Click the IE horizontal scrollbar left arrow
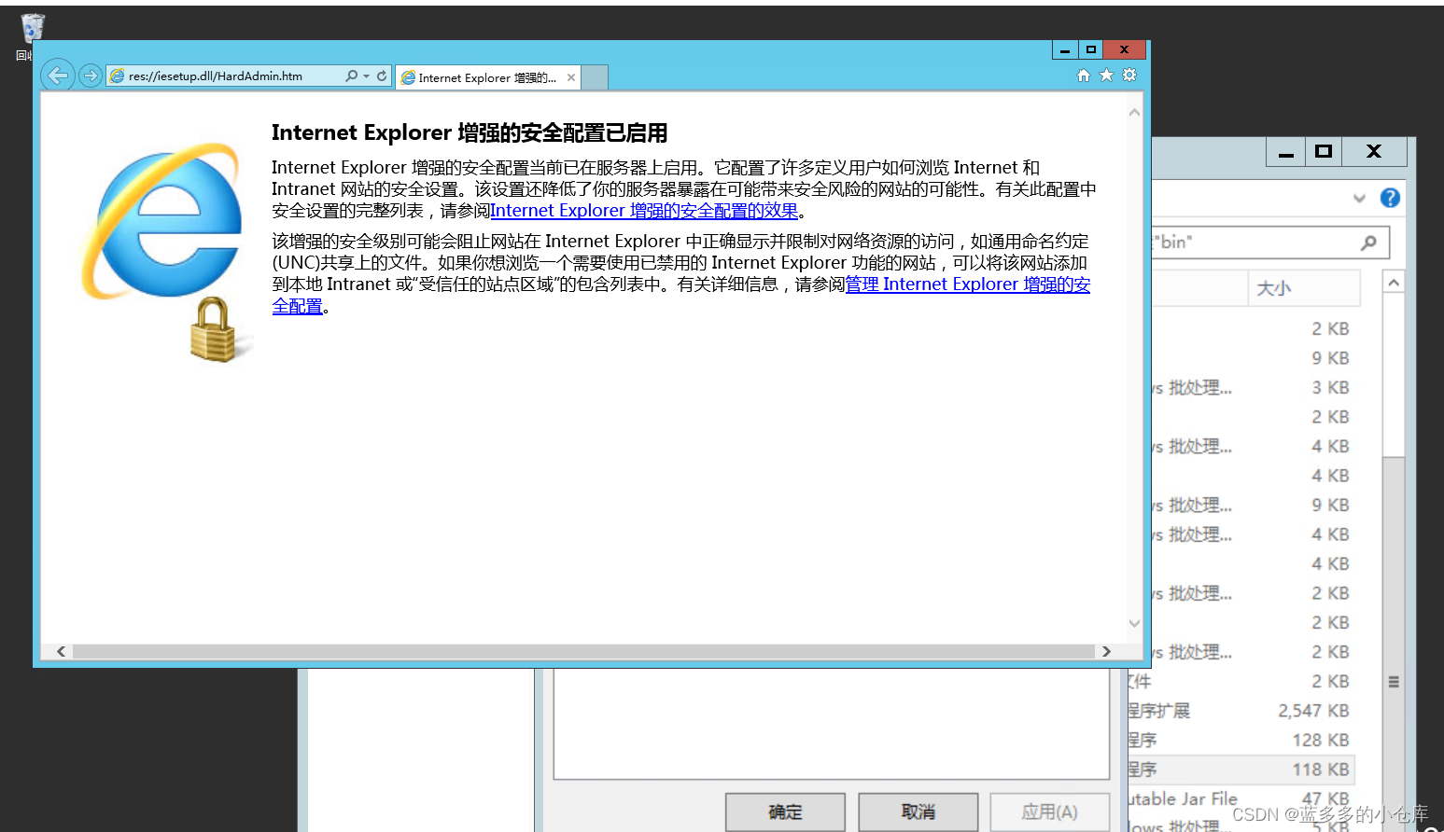This screenshot has width=1444, height=832. (62, 651)
